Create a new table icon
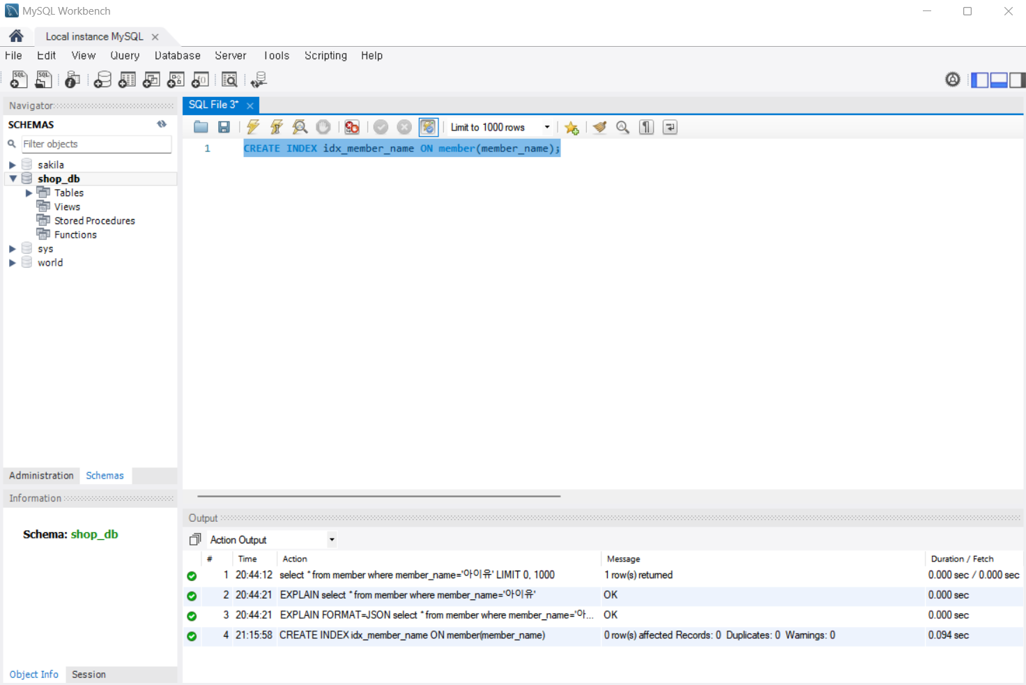Screen dimensions: 1026x685 [x=127, y=80]
